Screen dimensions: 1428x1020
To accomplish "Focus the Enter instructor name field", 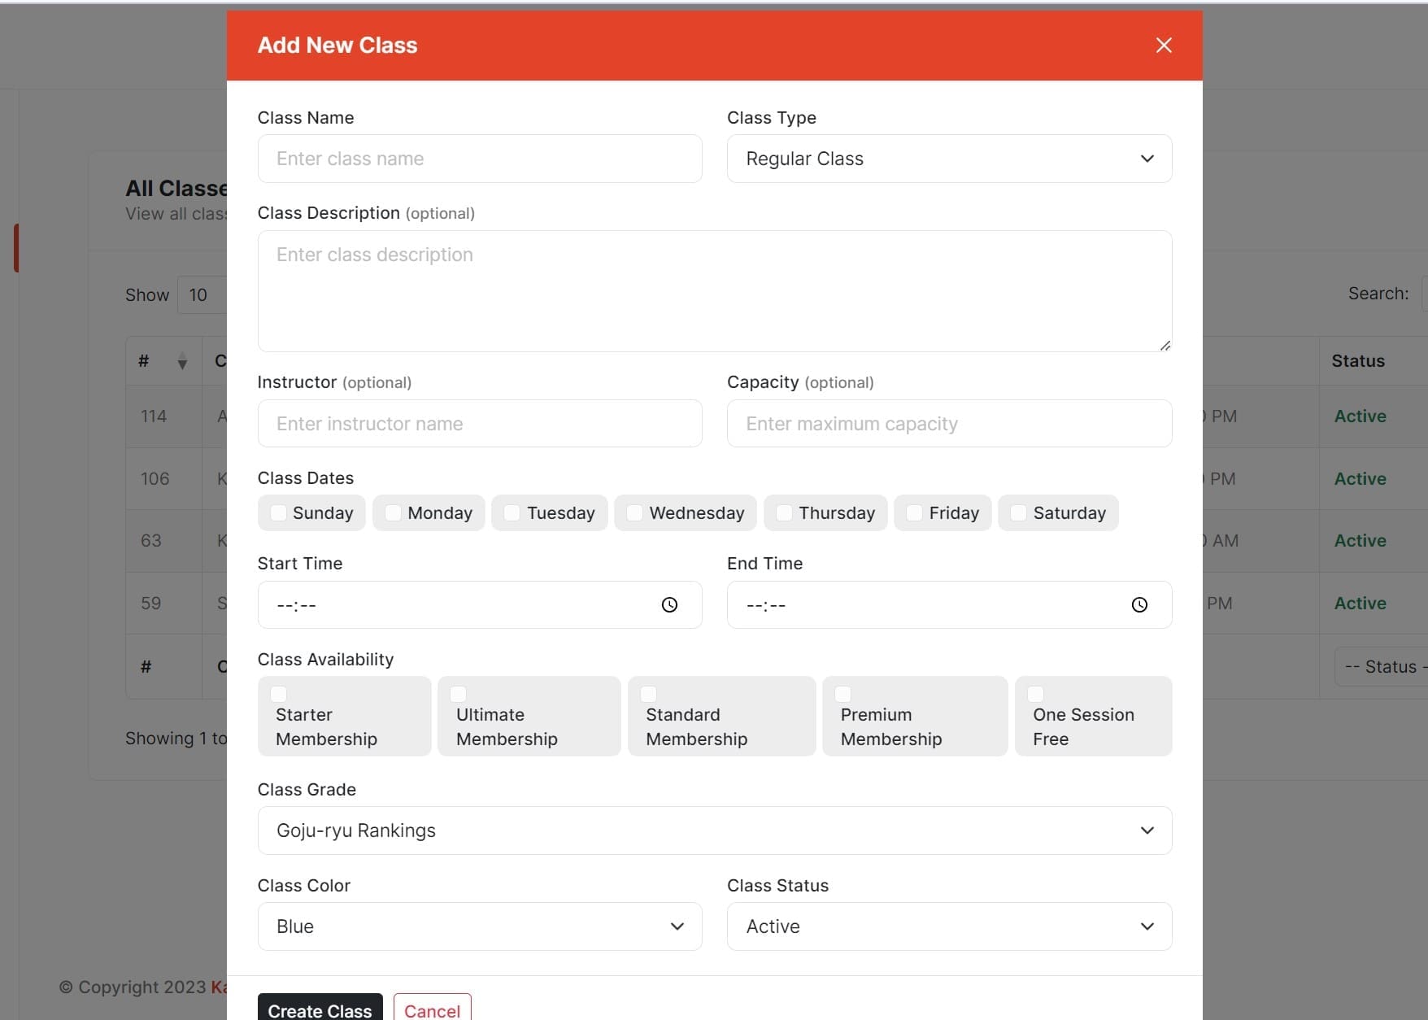I will [x=480, y=424].
